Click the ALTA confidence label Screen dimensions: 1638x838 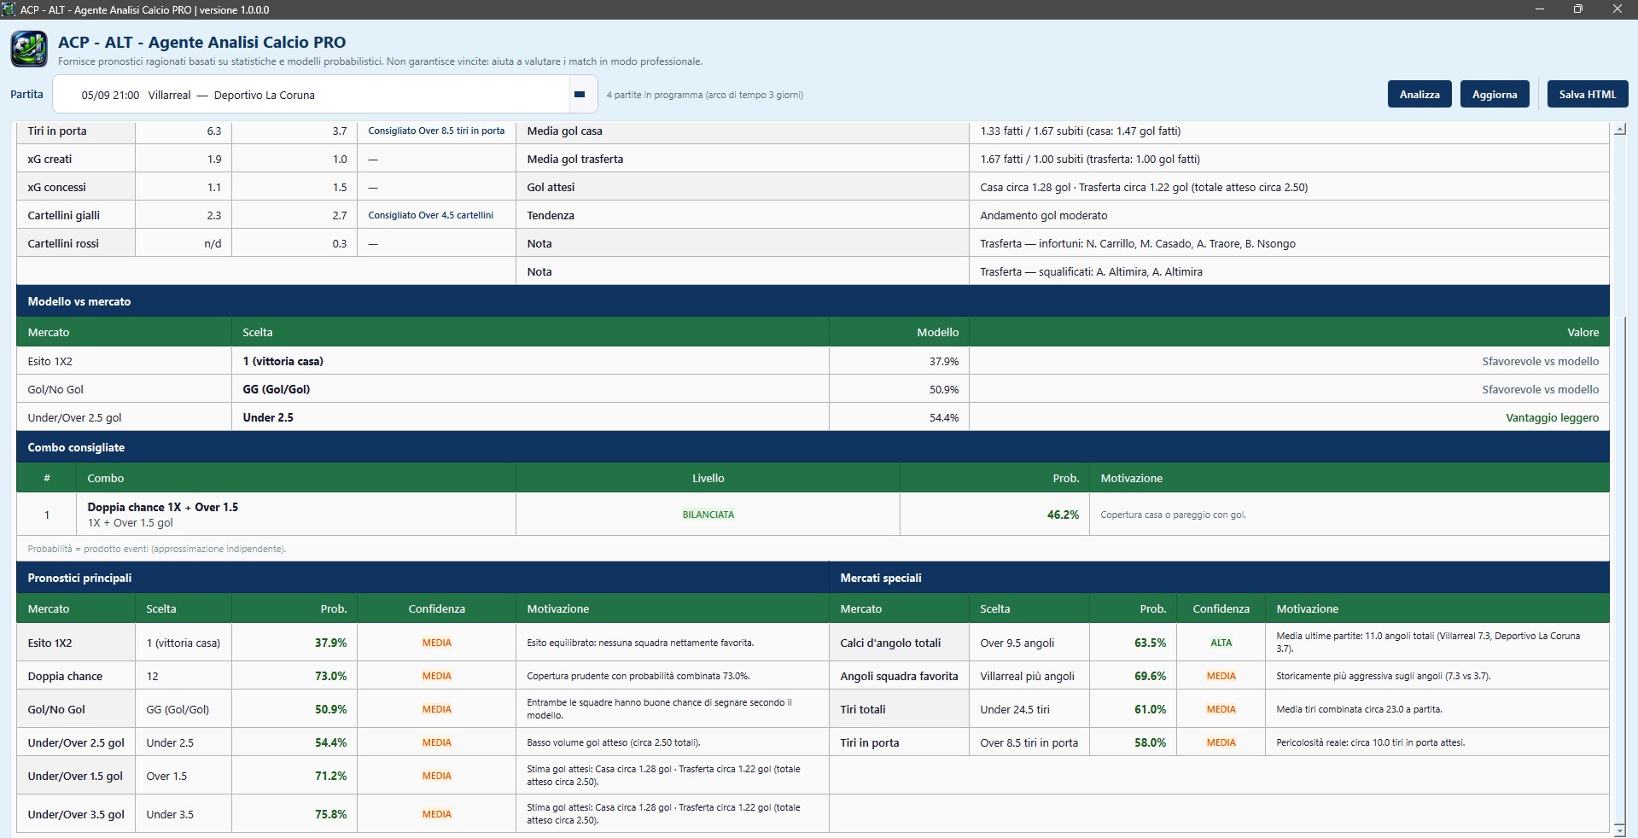pyautogui.click(x=1221, y=643)
